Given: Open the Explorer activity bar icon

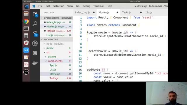Looking at the screenshot, I should pos(35,14).
